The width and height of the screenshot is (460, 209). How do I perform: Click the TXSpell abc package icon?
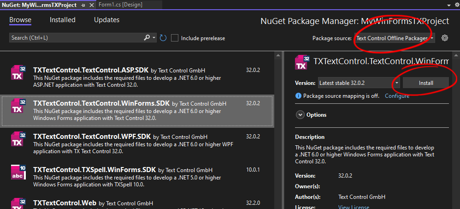18,172
